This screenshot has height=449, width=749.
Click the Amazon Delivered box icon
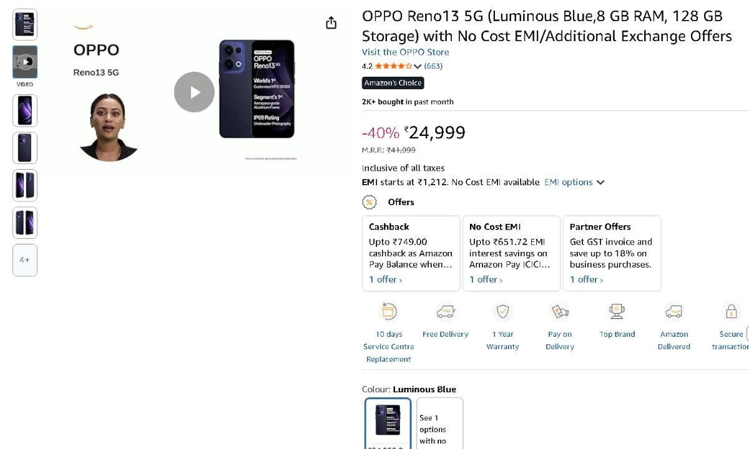tap(673, 311)
